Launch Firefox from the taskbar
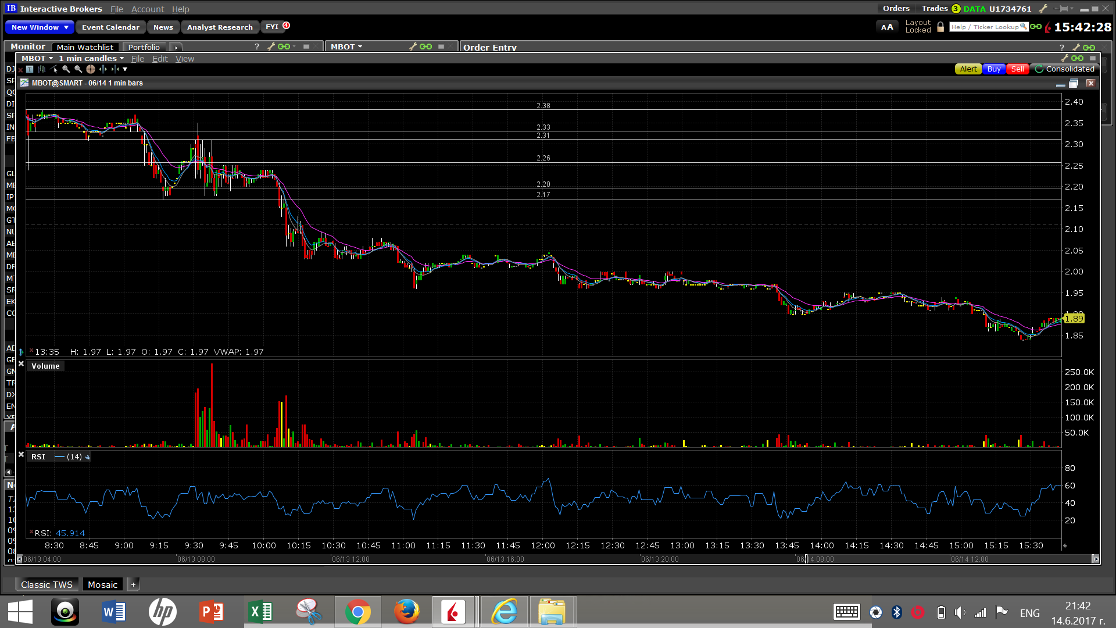 pyautogui.click(x=406, y=612)
